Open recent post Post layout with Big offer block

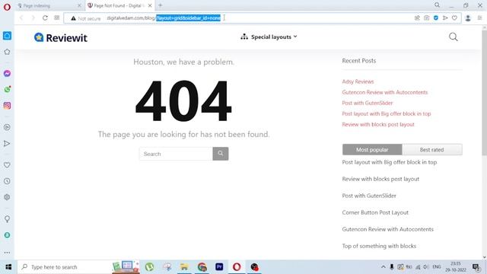click(x=387, y=113)
